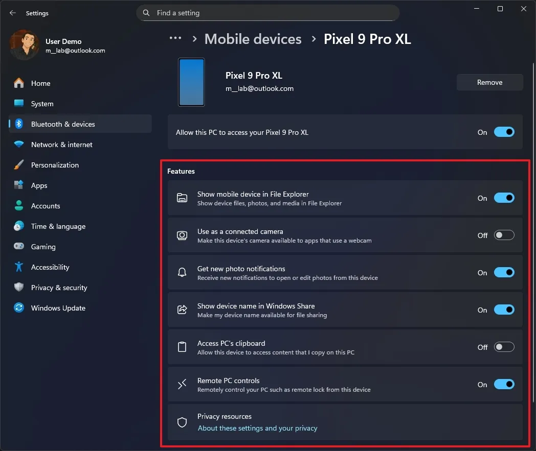Click the Pixel 9 Pro XL phone thumbnail
The width and height of the screenshot is (536, 451).
coord(191,82)
